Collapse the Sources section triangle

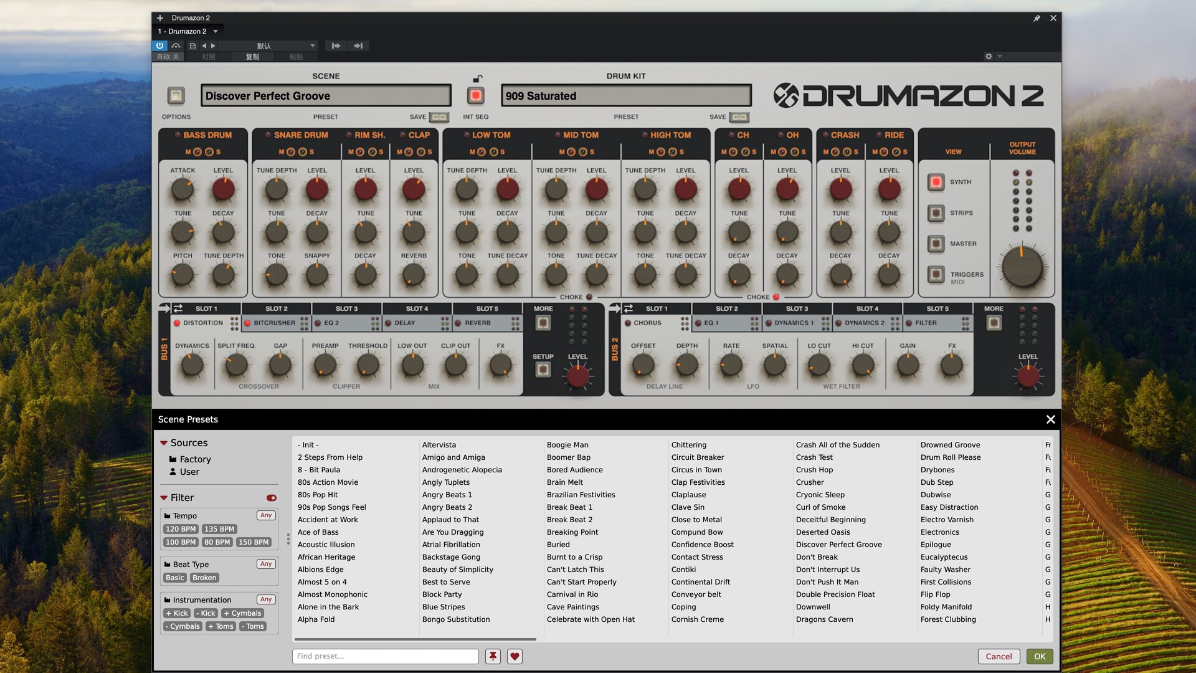pos(164,443)
